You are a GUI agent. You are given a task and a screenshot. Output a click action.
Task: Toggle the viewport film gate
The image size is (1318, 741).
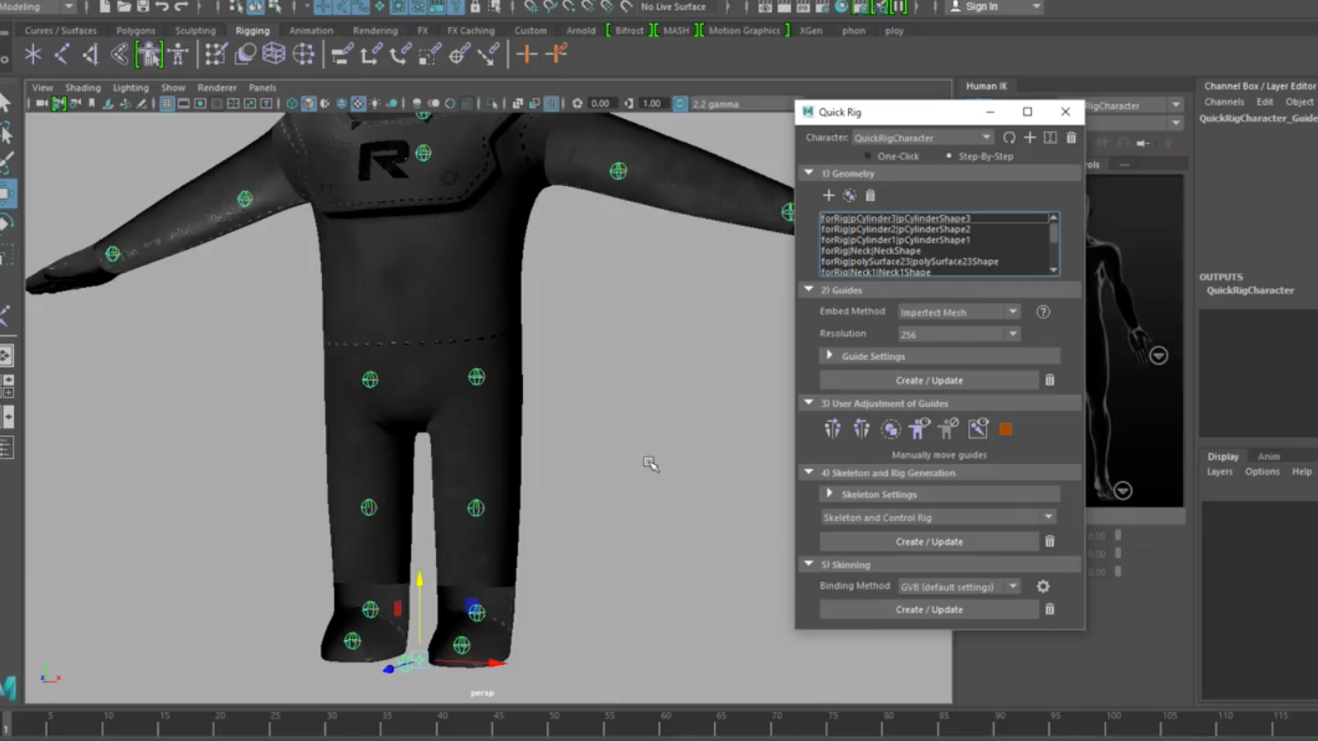(x=184, y=103)
